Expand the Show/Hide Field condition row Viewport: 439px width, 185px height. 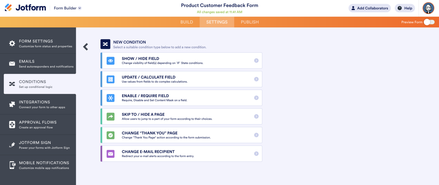tap(256, 61)
